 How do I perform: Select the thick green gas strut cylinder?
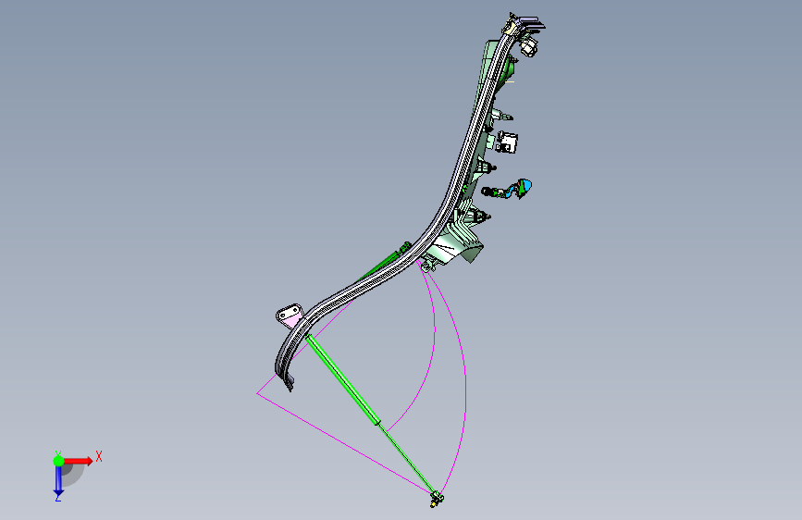tap(343, 379)
